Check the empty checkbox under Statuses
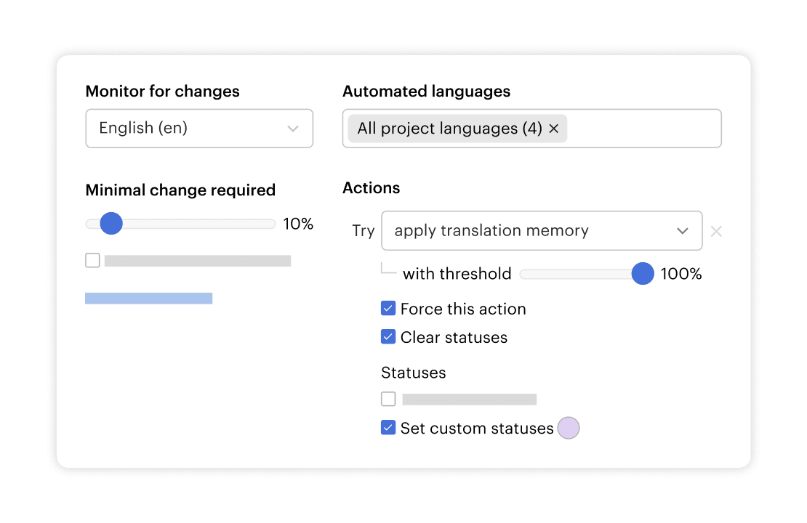807x523 pixels. [388, 399]
